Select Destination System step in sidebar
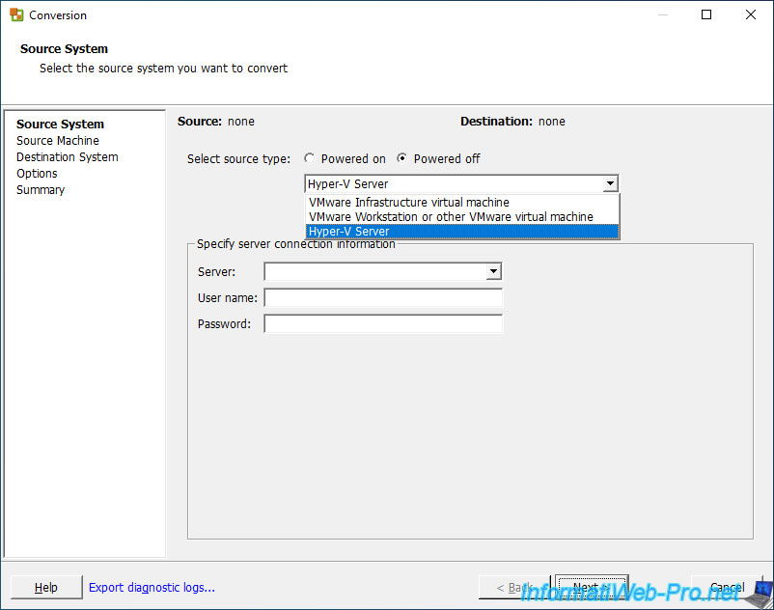774x610 pixels. point(68,157)
